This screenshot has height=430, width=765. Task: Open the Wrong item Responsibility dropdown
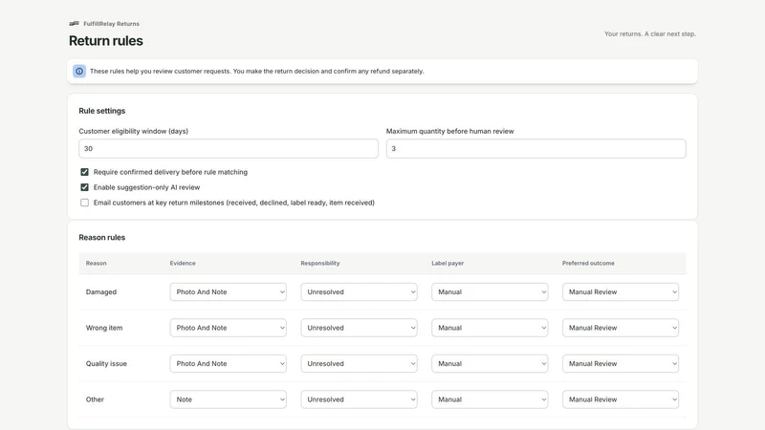pos(359,328)
